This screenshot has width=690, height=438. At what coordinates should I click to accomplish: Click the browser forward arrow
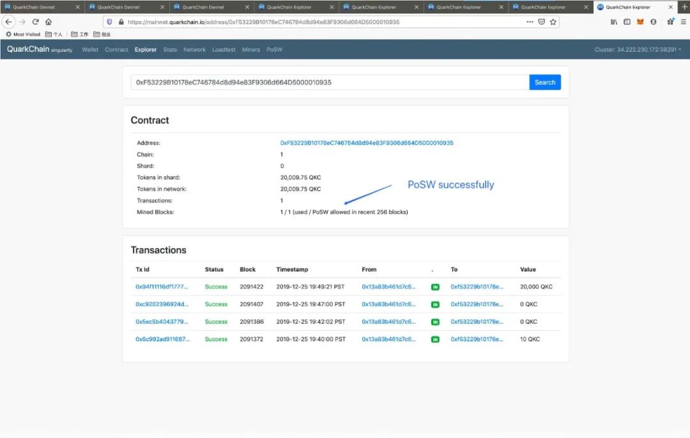click(22, 22)
